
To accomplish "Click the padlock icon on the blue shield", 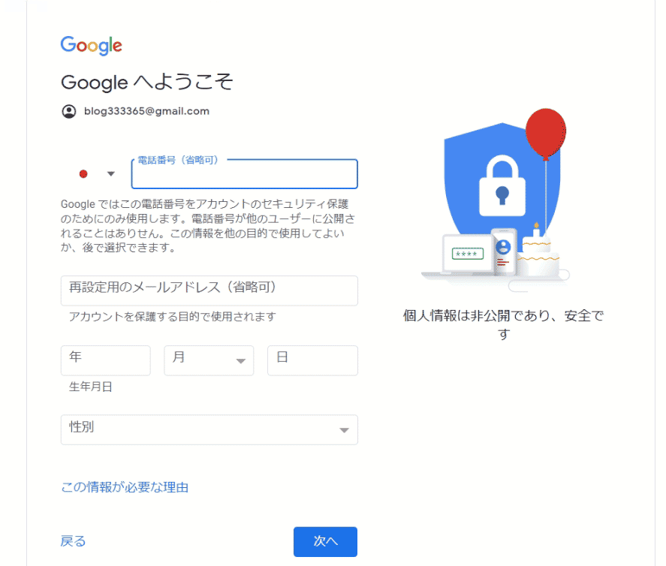I will (x=502, y=186).
